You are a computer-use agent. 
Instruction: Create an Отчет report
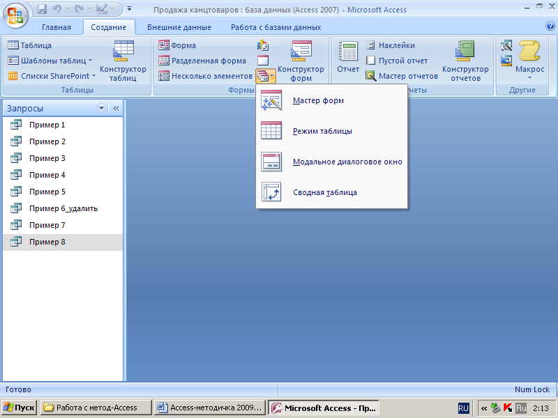tap(348, 57)
